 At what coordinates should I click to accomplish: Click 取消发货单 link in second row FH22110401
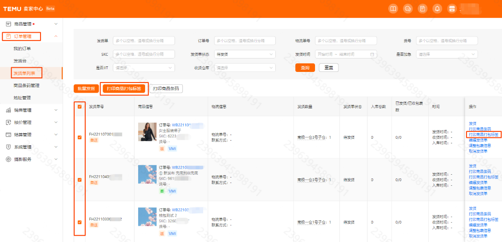point(478,193)
